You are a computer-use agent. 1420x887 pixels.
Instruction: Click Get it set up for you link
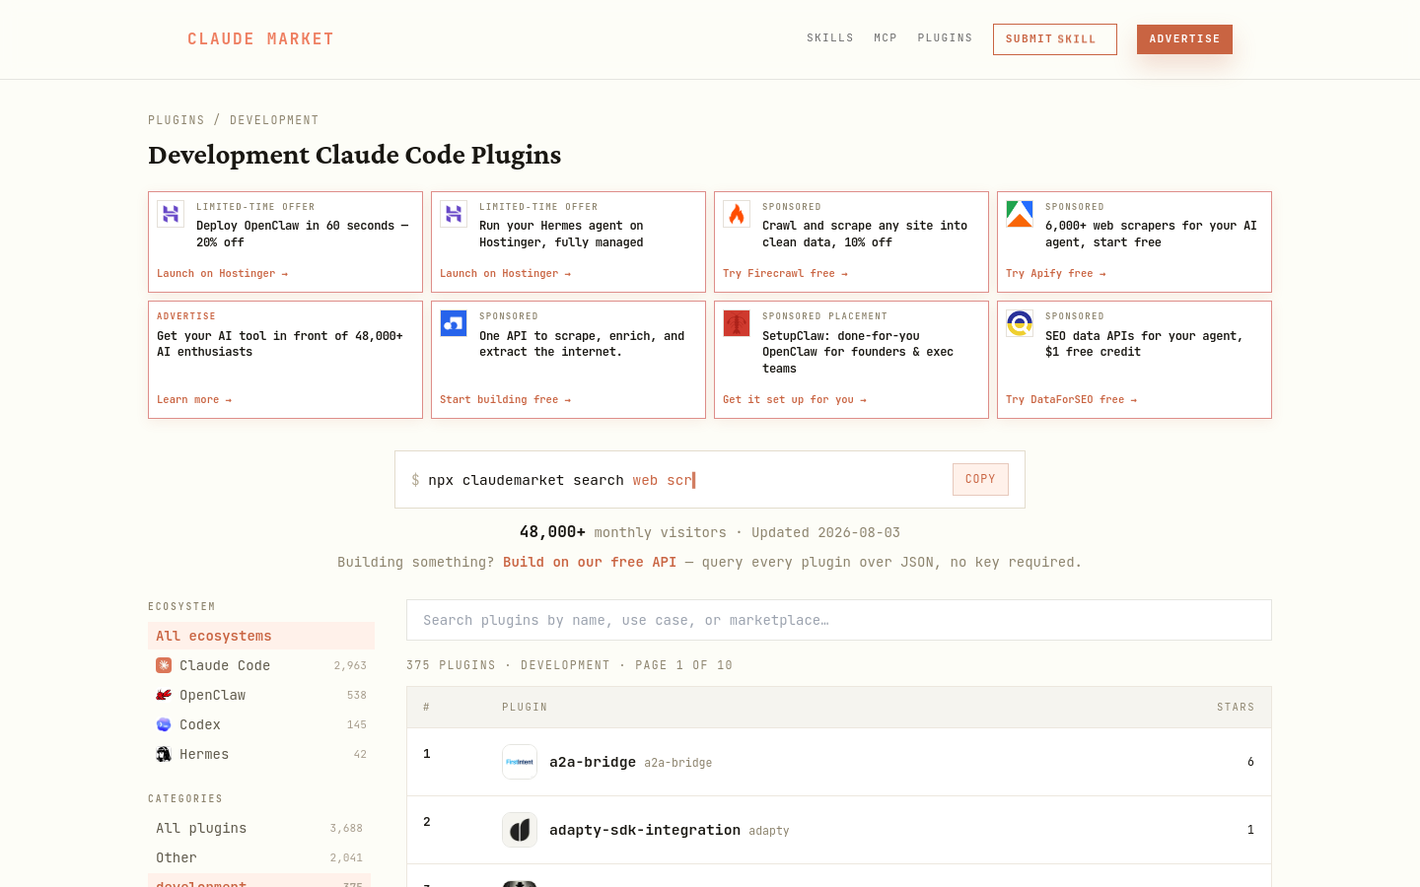tap(795, 400)
